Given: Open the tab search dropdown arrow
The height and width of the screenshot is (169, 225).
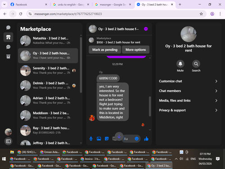Looking at the screenshot, I should (x=4, y=5).
